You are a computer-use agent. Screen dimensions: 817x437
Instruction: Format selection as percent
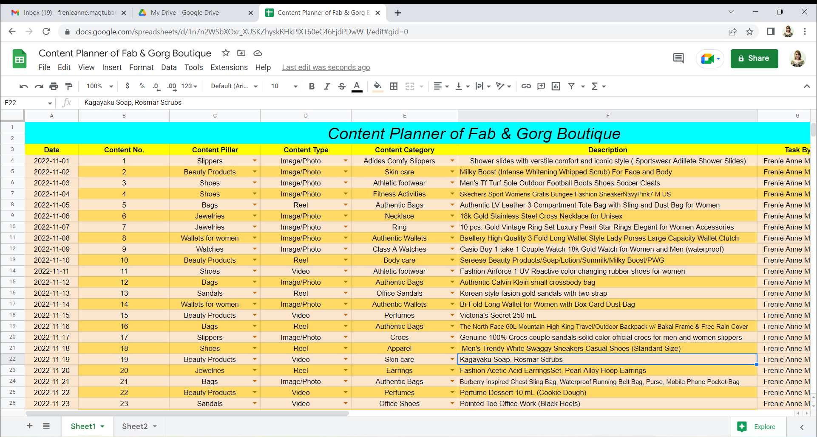(142, 86)
